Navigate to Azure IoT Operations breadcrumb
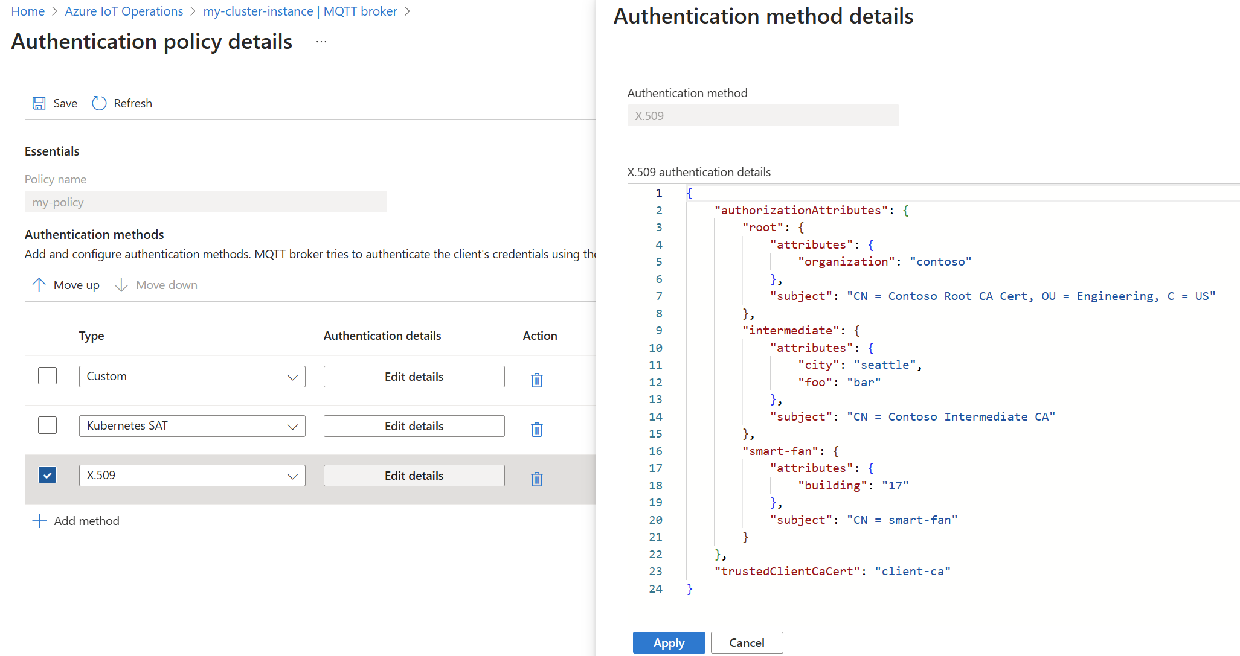The image size is (1240, 656). click(x=123, y=11)
